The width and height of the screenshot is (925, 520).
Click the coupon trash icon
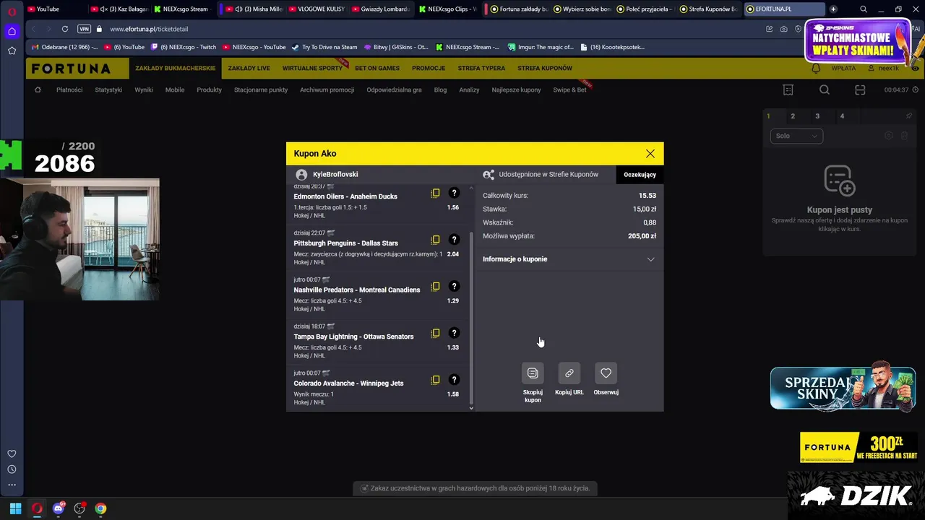(904, 136)
